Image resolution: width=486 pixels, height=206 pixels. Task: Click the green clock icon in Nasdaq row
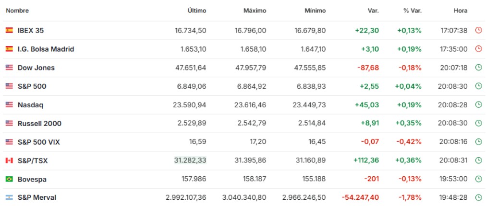pyautogui.click(x=478, y=104)
